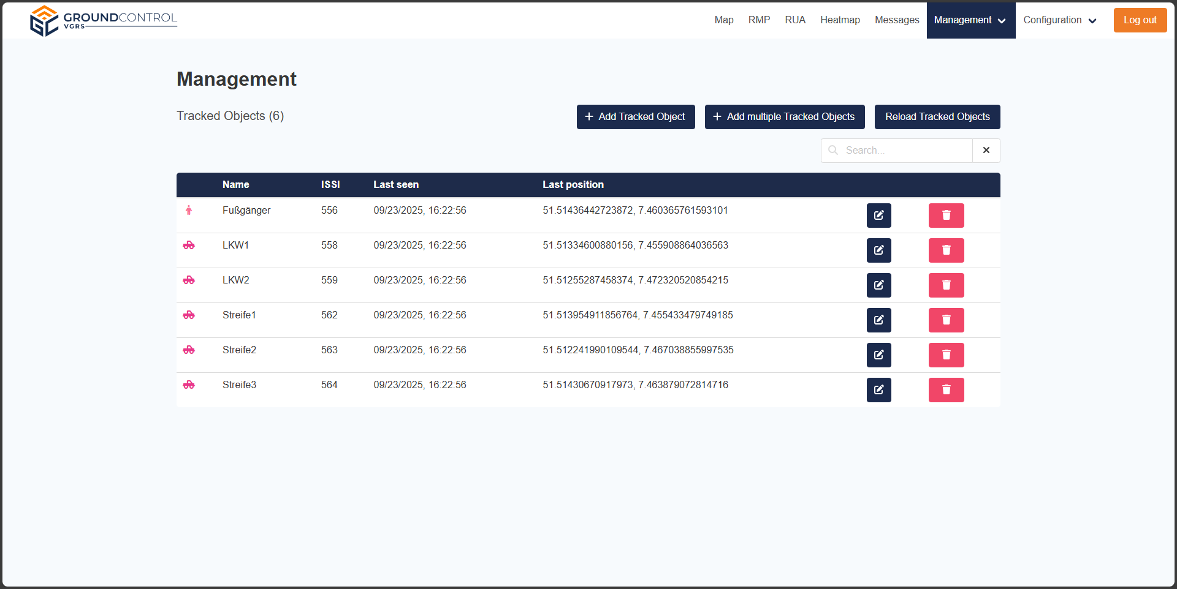Clear the search field with X

coord(986,151)
